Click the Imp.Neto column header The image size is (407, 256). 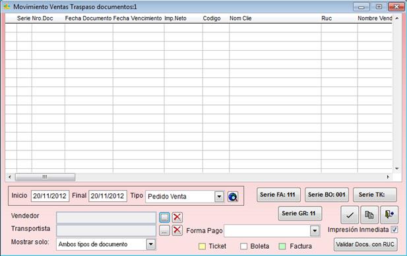pyautogui.click(x=175, y=18)
